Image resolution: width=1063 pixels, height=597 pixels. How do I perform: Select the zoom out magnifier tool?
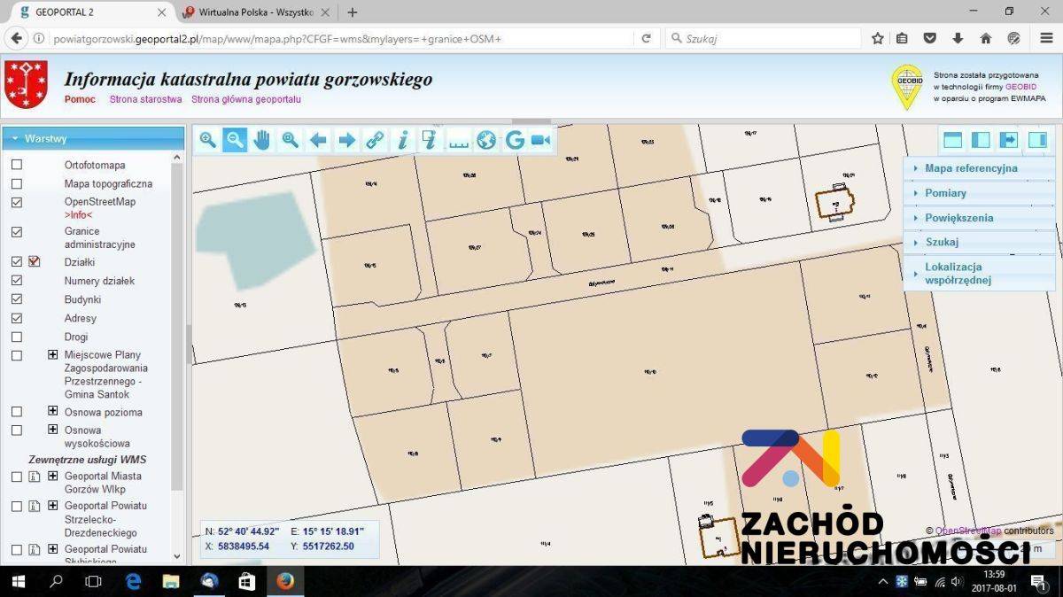click(x=235, y=140)
